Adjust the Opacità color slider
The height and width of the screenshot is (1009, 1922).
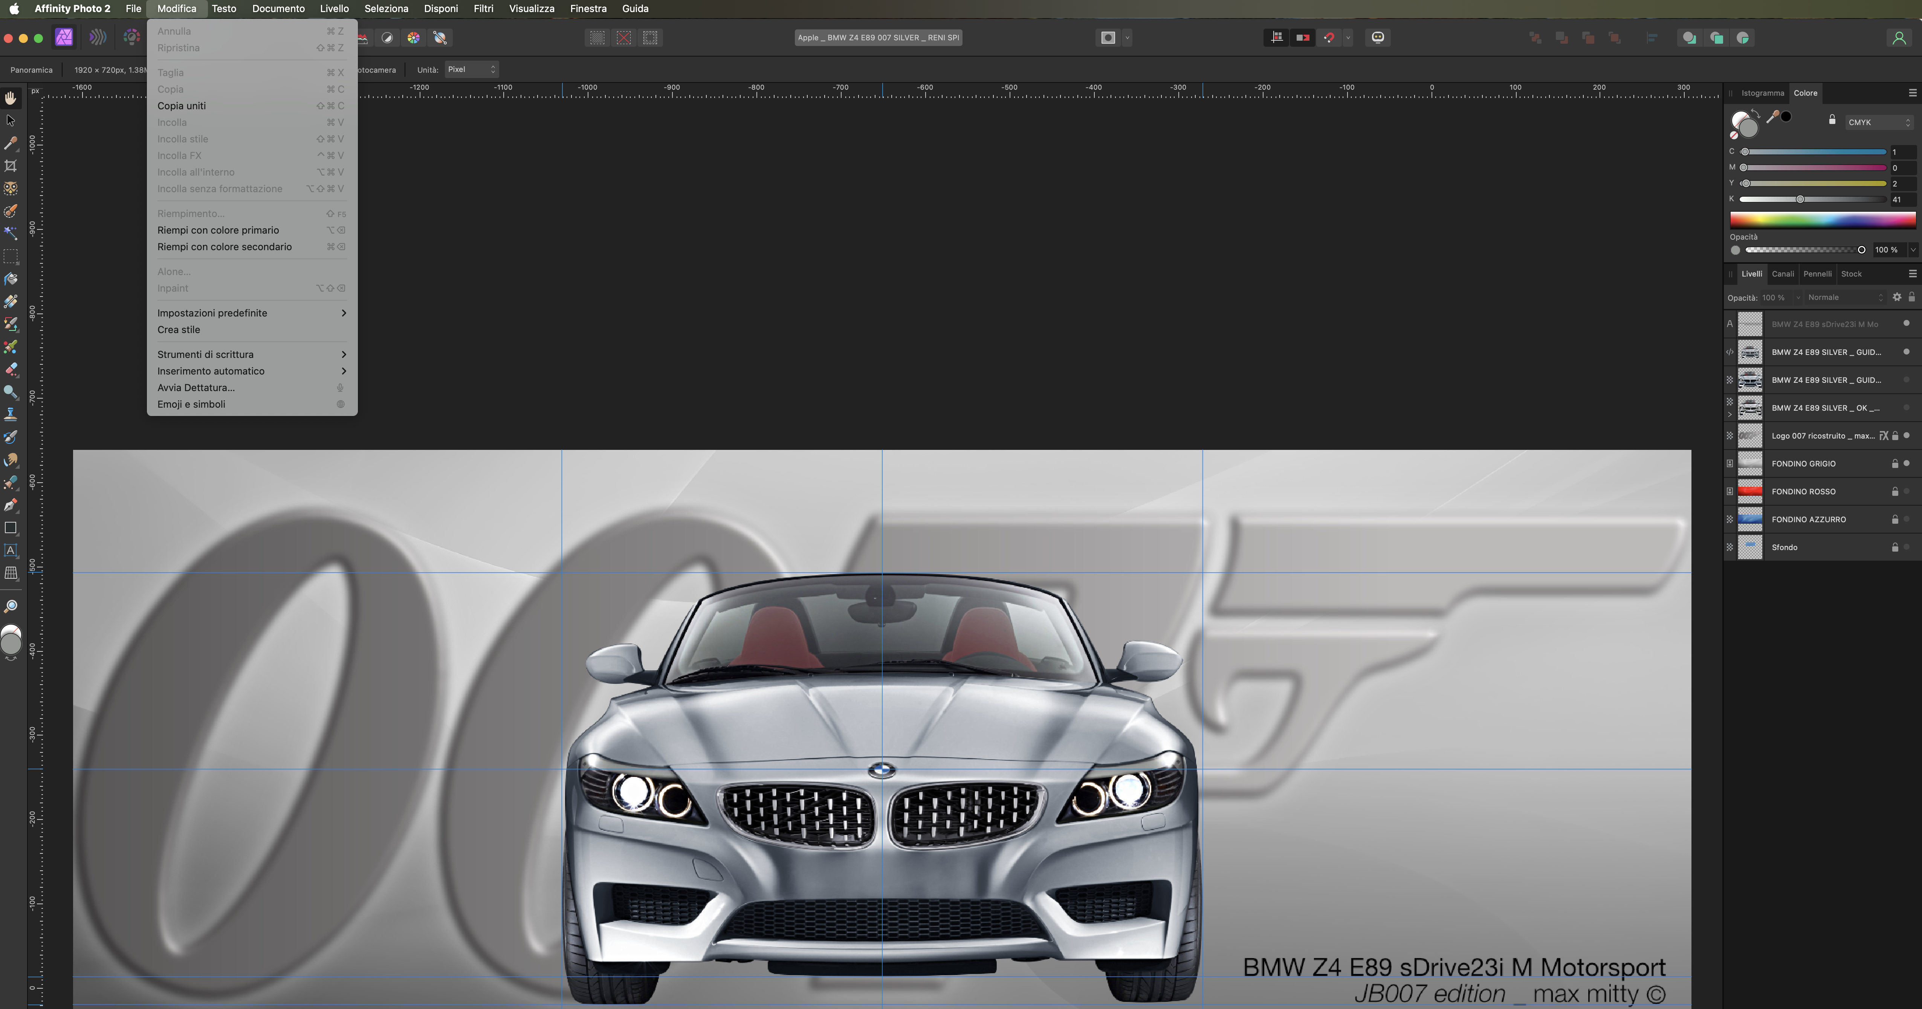pos(1806,250)
